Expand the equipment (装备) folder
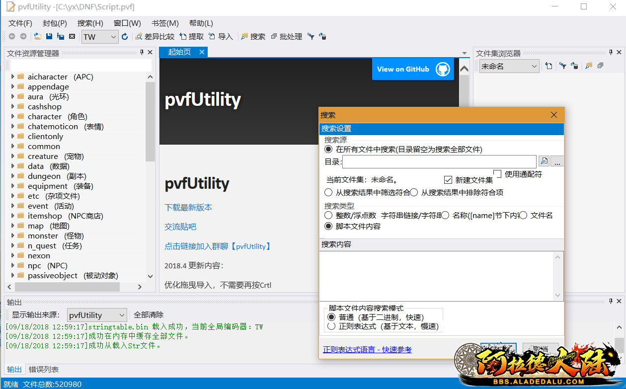The image size is (626, 389). 13,186
